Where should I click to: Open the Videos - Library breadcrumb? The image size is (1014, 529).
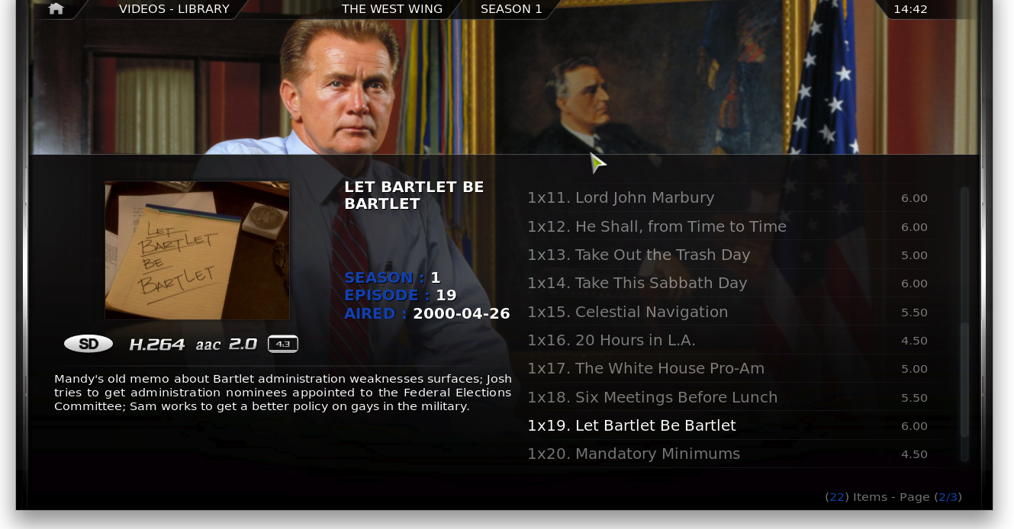174,9
